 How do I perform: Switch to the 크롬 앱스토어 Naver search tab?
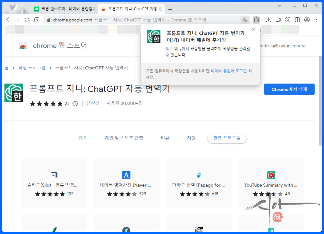tap(64, 9)
